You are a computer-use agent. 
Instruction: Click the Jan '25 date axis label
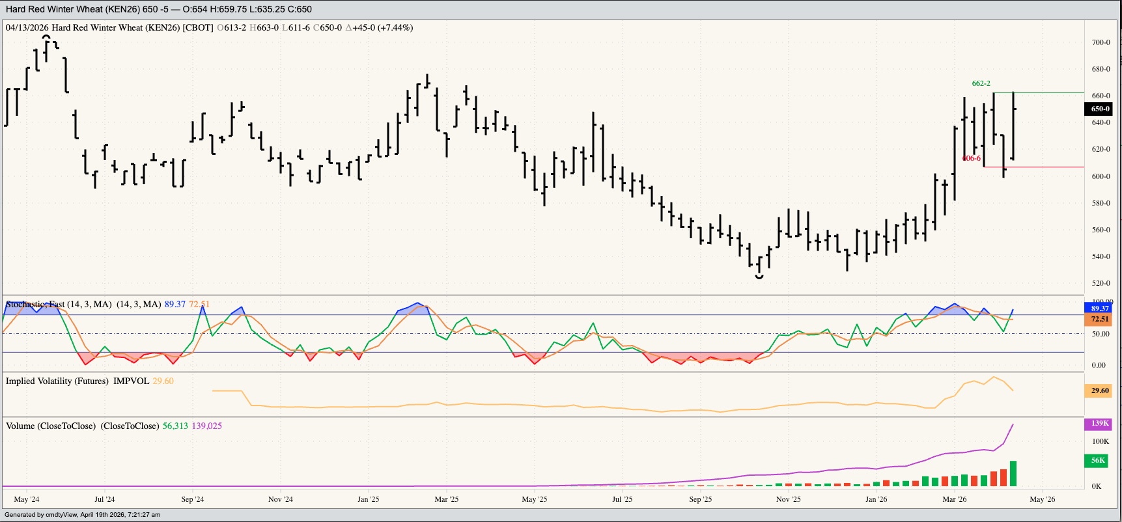point(368,499)
